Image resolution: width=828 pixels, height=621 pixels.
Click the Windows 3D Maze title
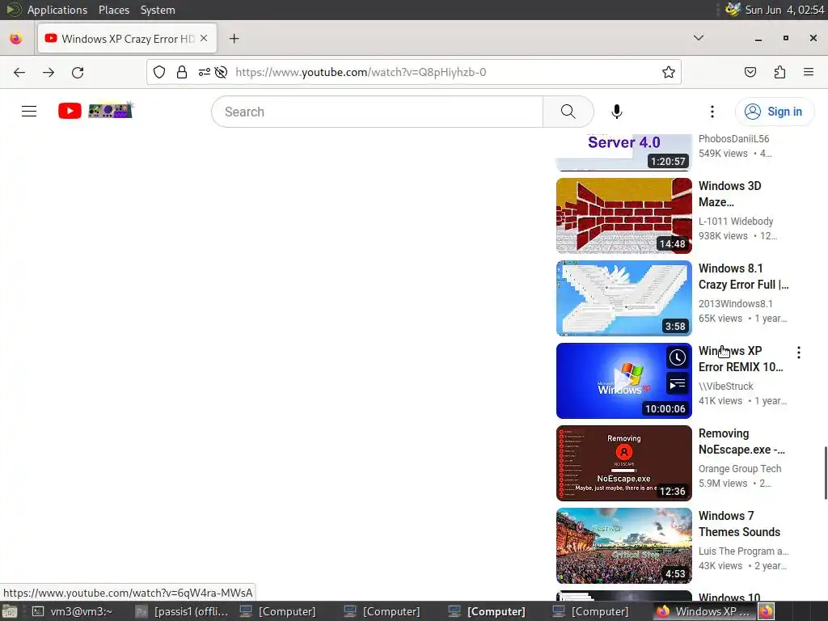point(730,194)
